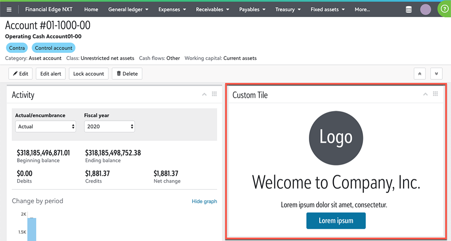Screen dimensions: 451x241
Task: Grab the Custom Tile drag handle
Action: tap(435, 94)
